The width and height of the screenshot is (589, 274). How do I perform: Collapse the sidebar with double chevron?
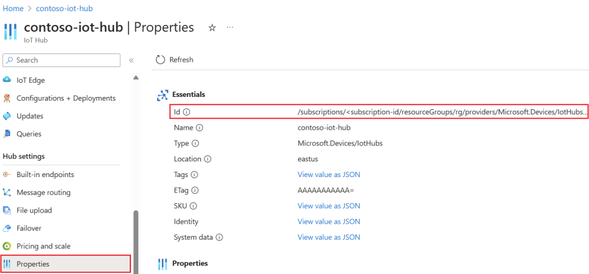[x=131, y=60]
